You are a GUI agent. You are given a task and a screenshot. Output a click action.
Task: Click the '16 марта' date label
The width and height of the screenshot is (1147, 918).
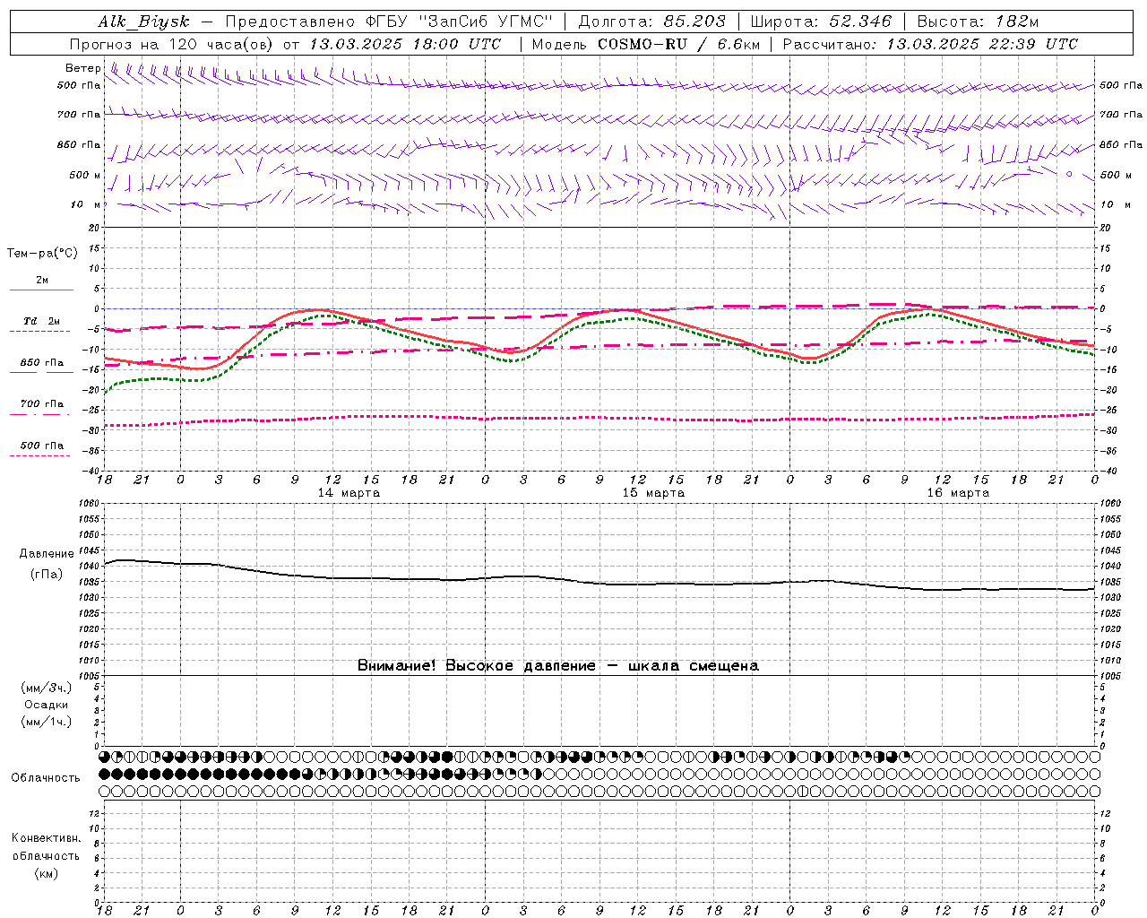(958, 493)
